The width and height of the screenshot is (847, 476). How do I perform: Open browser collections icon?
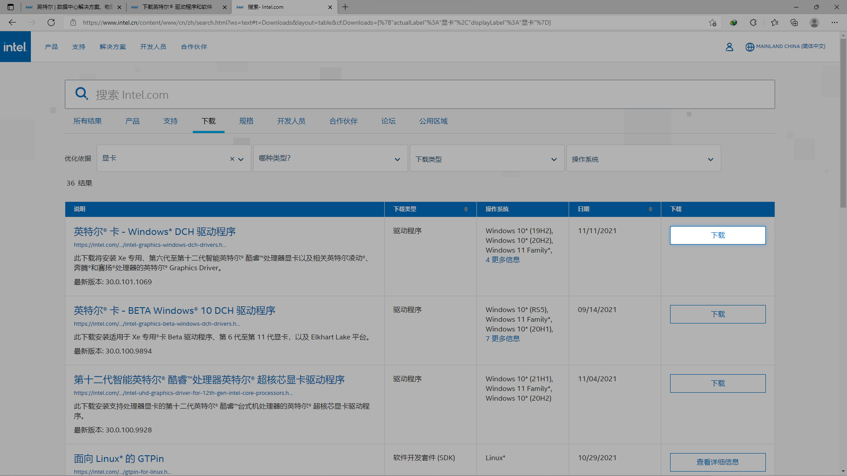(794, 22)
